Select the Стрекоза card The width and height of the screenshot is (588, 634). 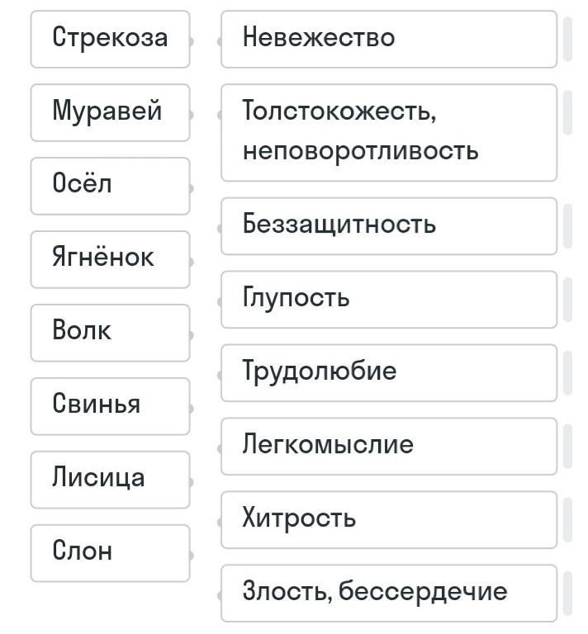point(110,39)
